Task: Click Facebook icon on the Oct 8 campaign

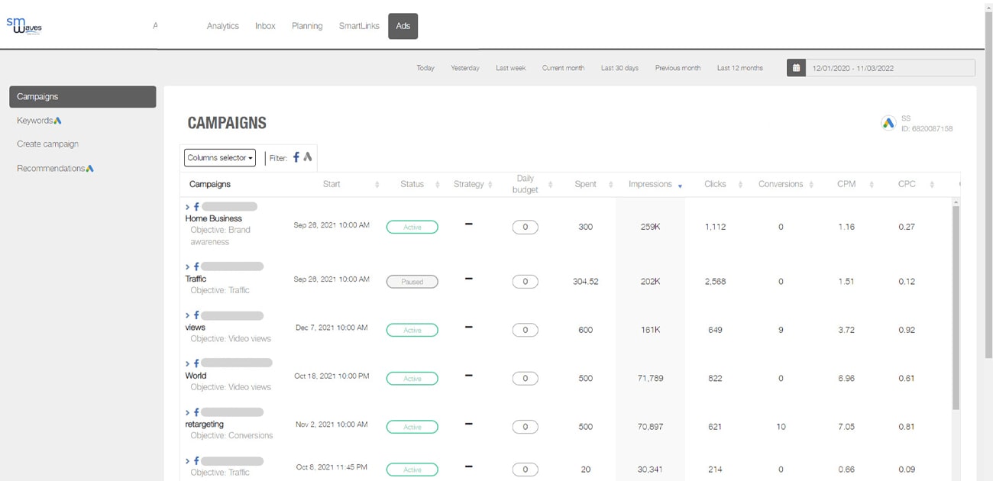Action: pos(196,461)
